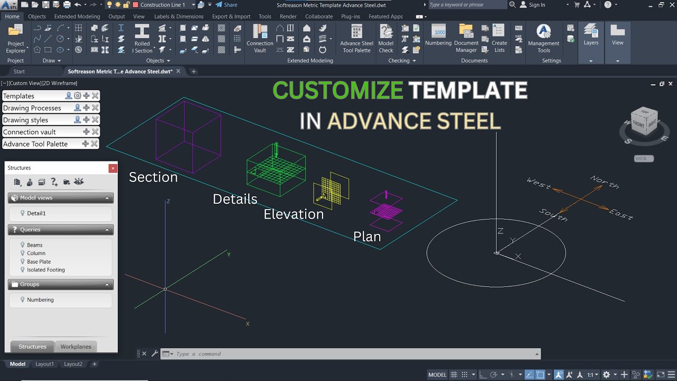Toggle 2D Object Snap in status bar
677x381 pixels.
[x=540, y=375]
